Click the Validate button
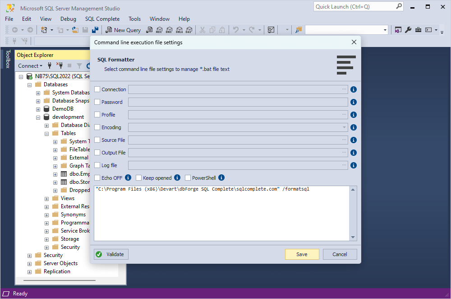Image resolution: width=451 pixels, height=299 pixels. 111,254
